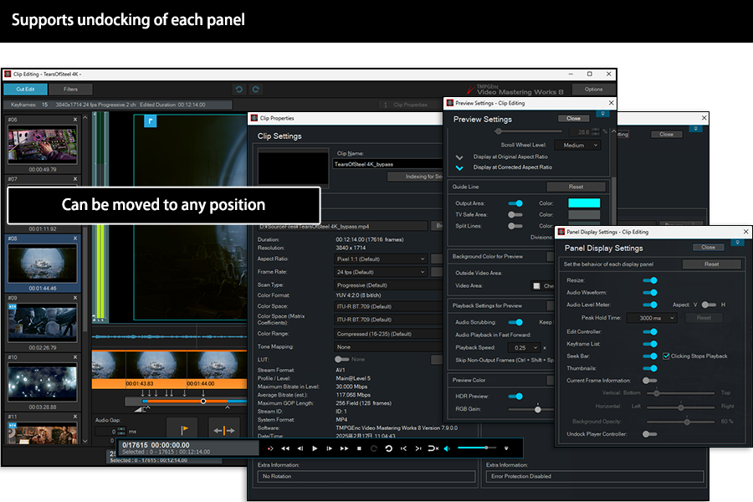The image size is (753, 502).
Task: Switch to the Cut Edit tab
Action: coord(25,90)
